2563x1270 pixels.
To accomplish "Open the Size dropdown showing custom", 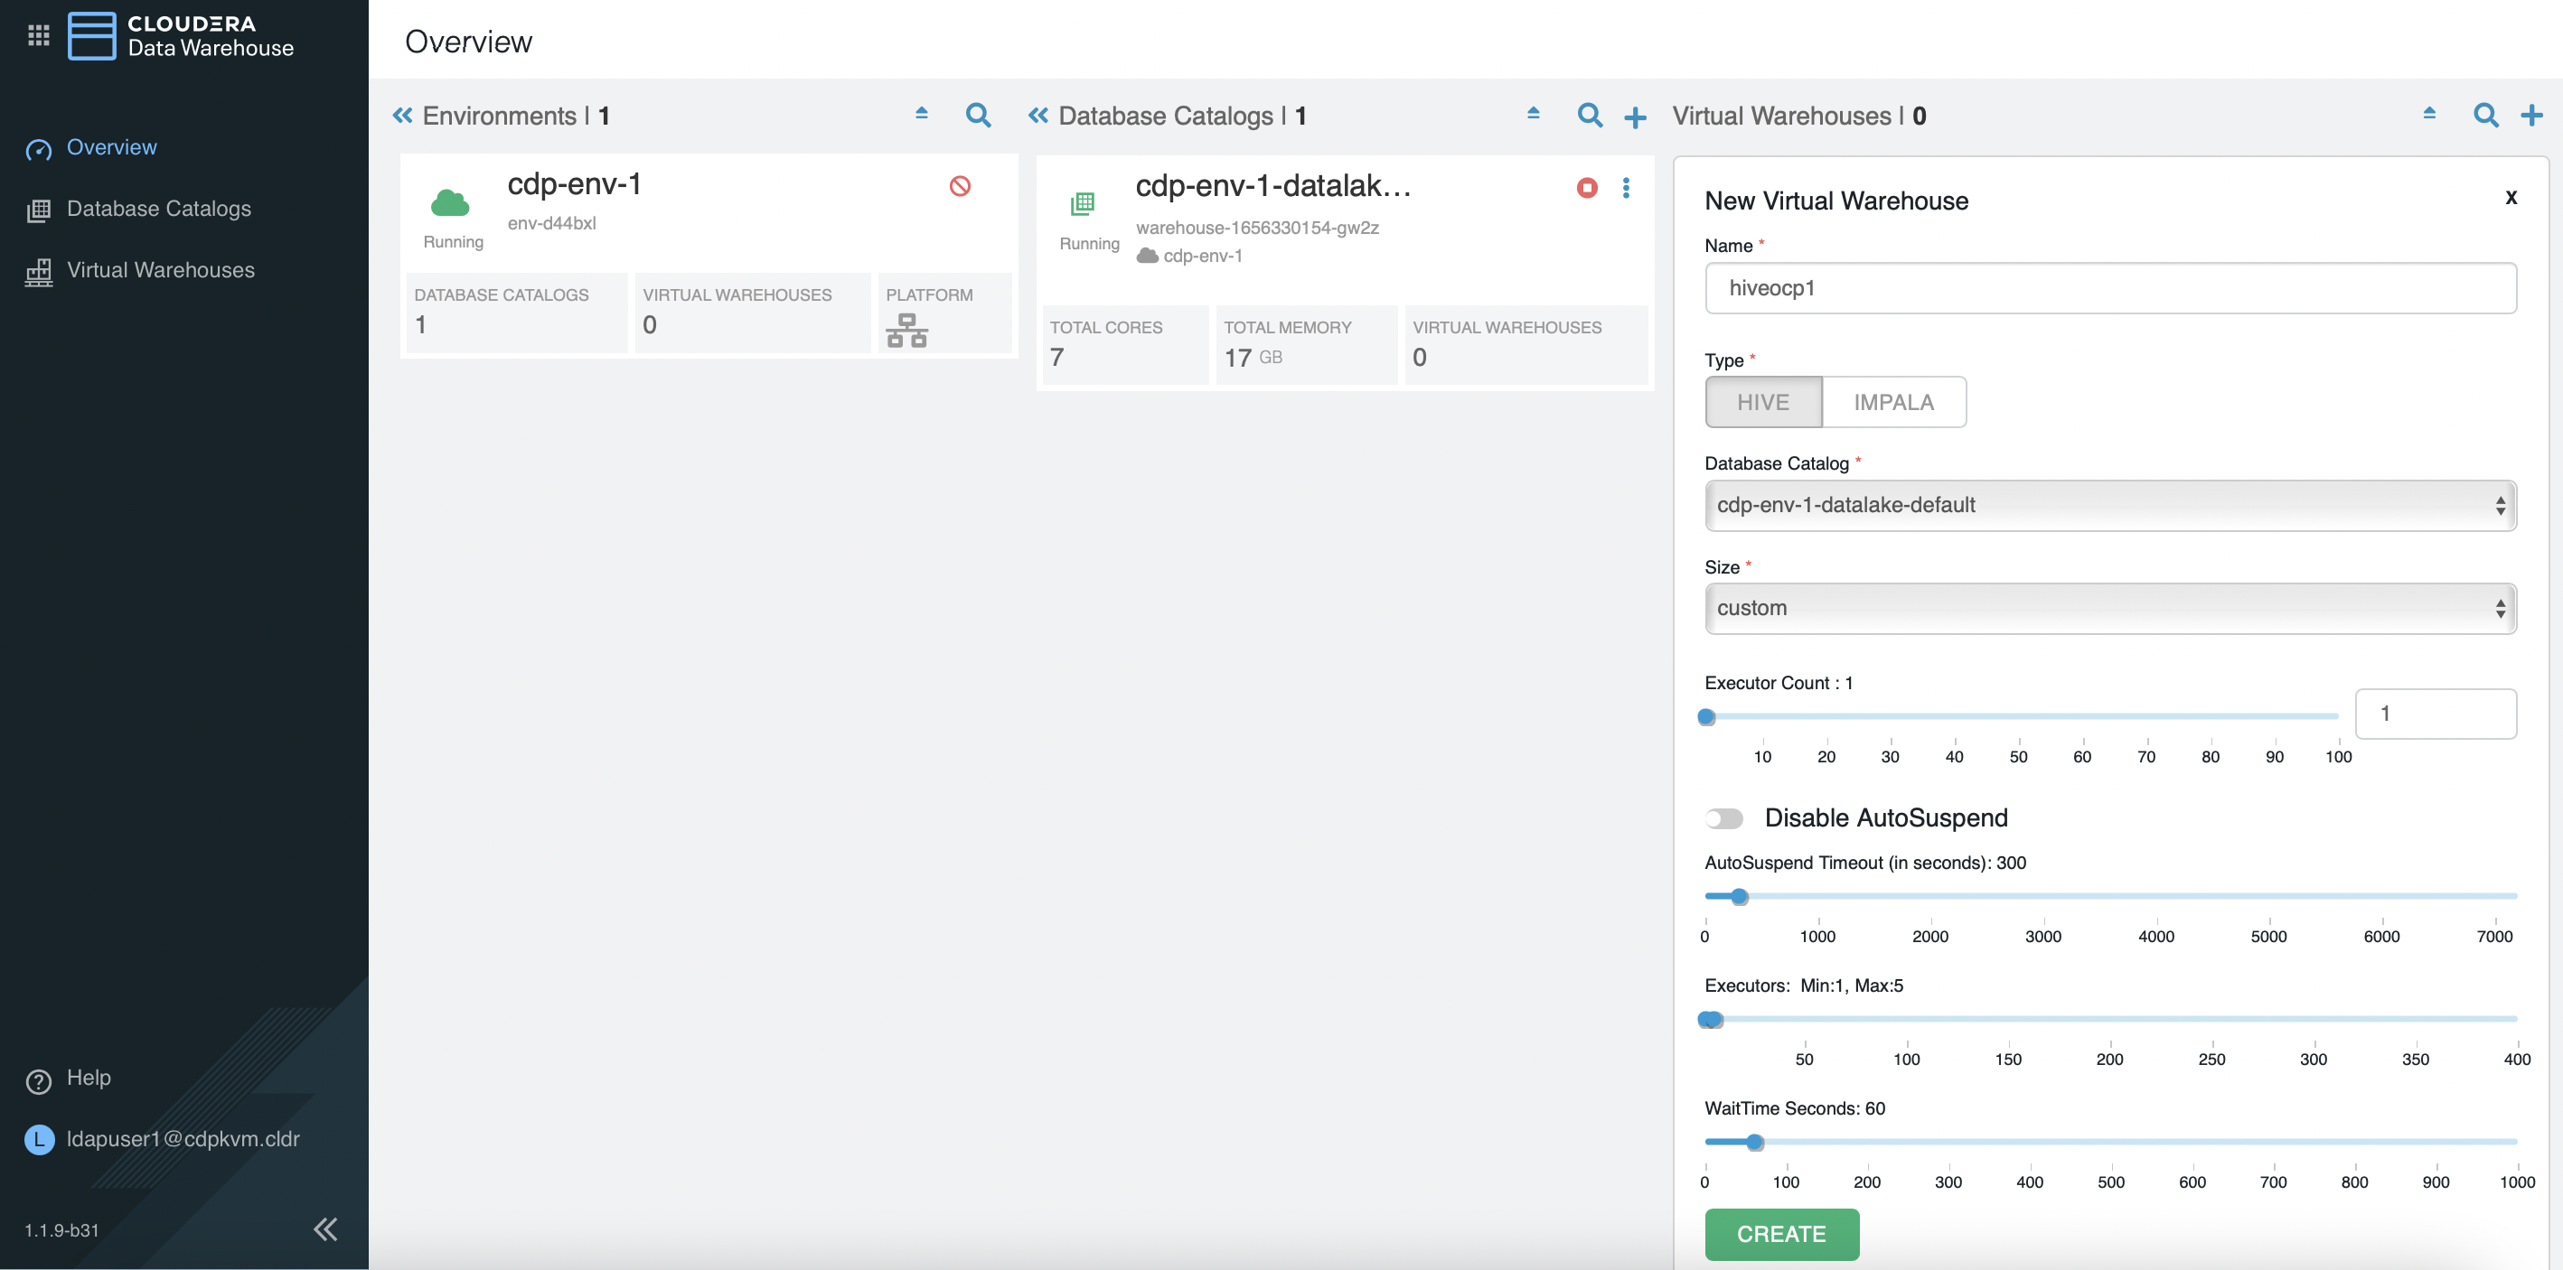I will click(2109, 609).
